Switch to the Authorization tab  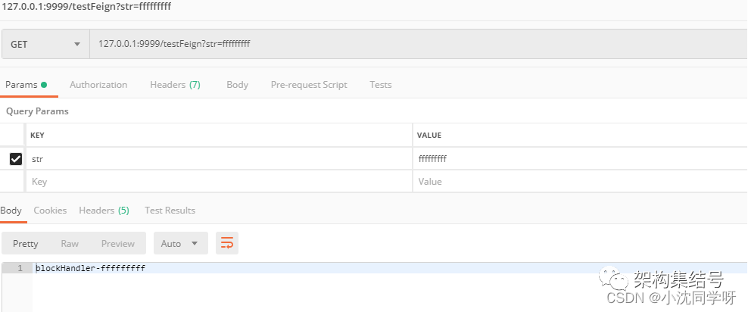(x=98, y=85)
